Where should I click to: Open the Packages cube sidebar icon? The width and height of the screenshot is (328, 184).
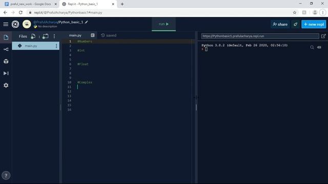(x=6, y=61)
